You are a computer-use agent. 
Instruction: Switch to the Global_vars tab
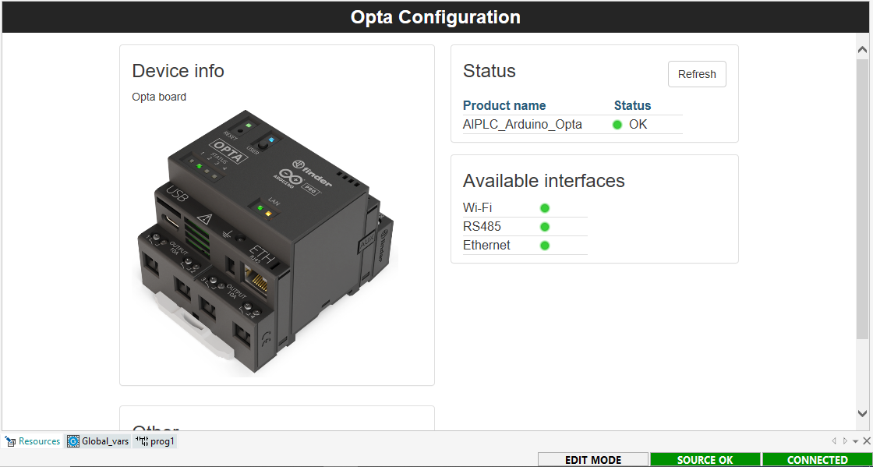104,441
